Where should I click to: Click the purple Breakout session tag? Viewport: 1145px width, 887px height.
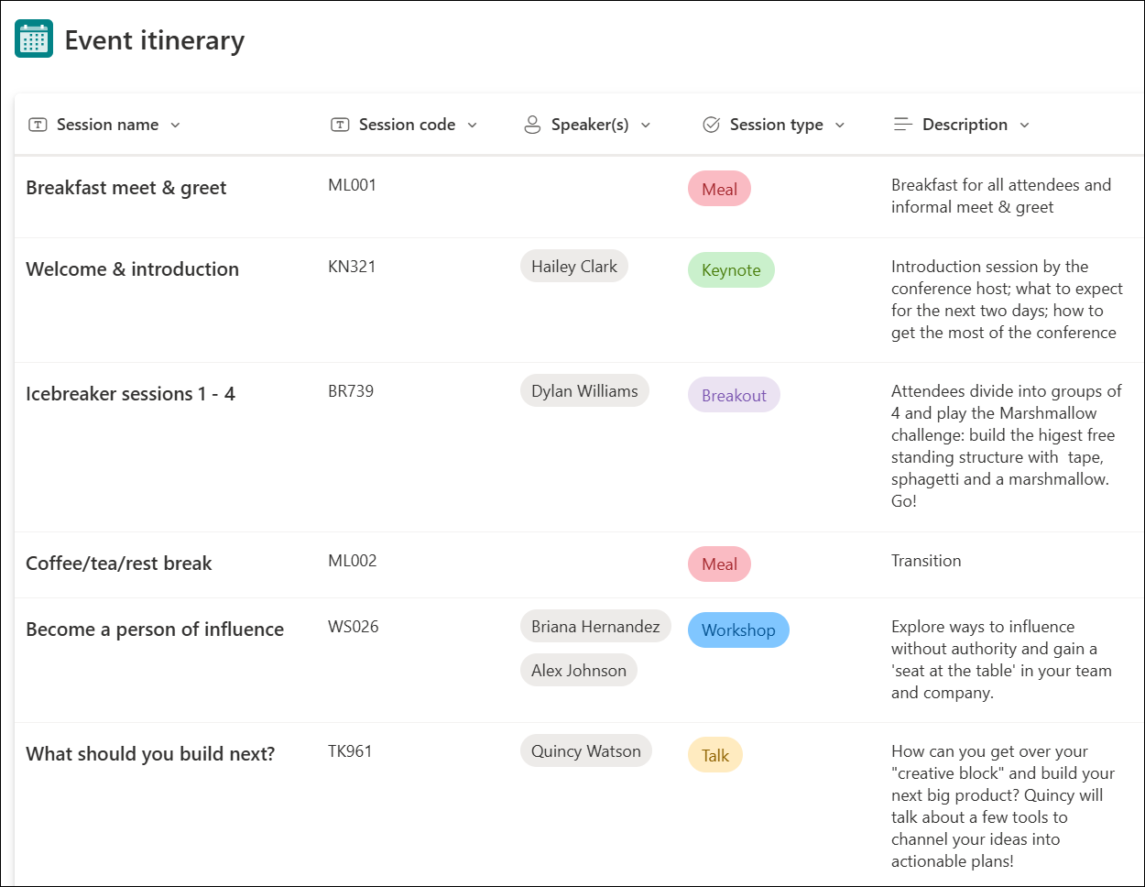[x=734, y=395]
